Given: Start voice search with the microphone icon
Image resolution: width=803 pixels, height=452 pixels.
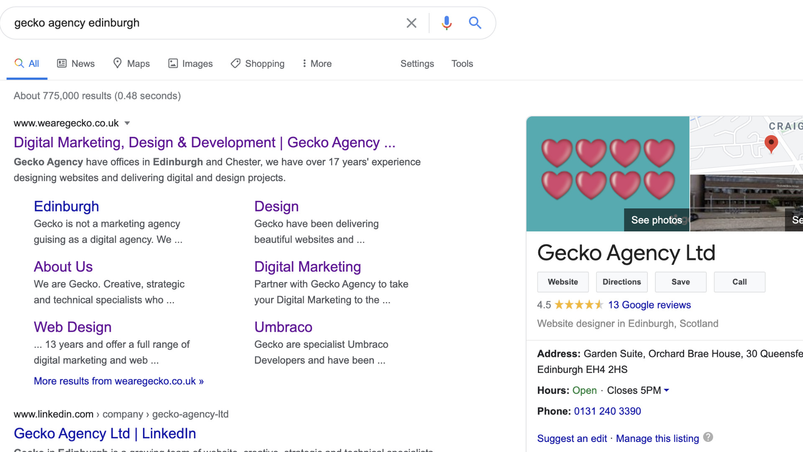Looking at the screenshot, I should 447,23.
